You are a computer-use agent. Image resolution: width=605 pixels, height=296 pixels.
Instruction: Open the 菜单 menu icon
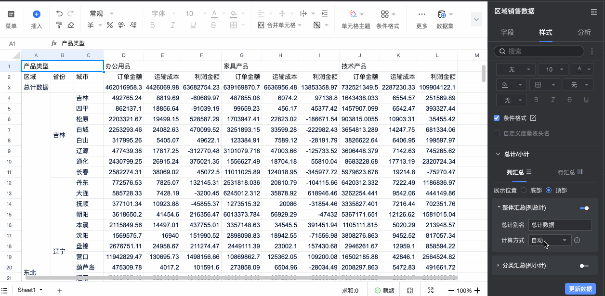click(x=11, y=14)
